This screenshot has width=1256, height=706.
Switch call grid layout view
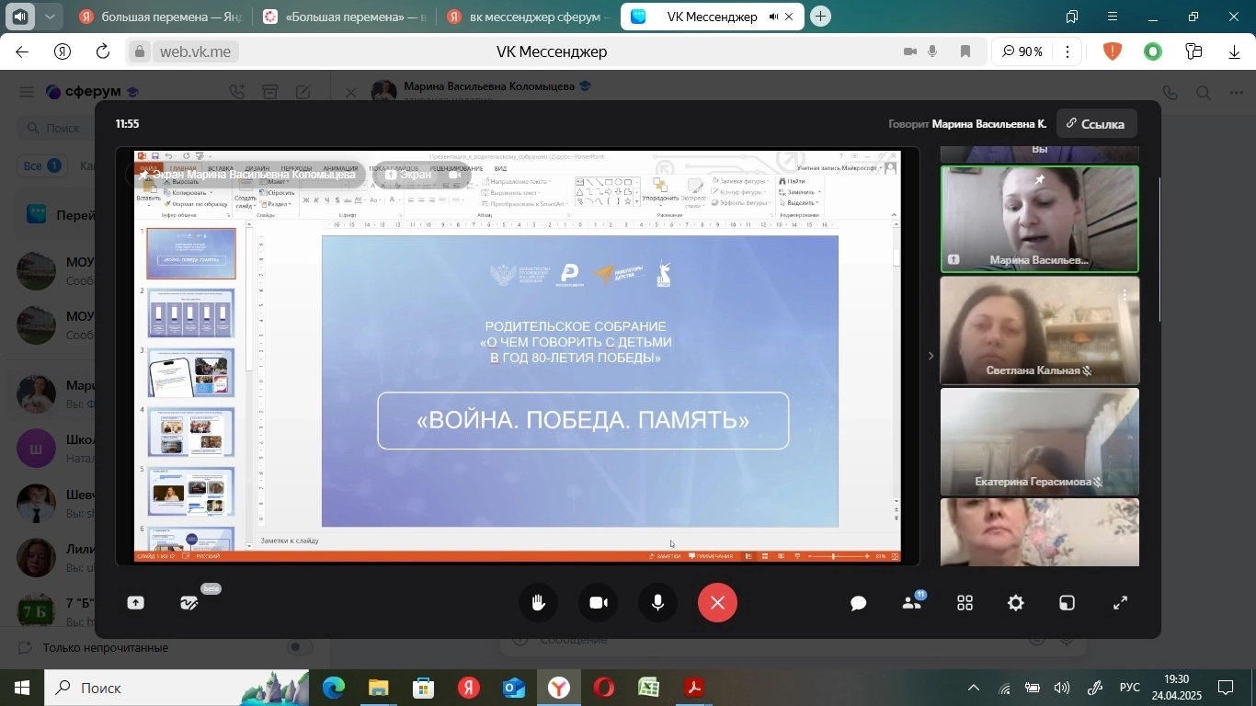point(965,603)
